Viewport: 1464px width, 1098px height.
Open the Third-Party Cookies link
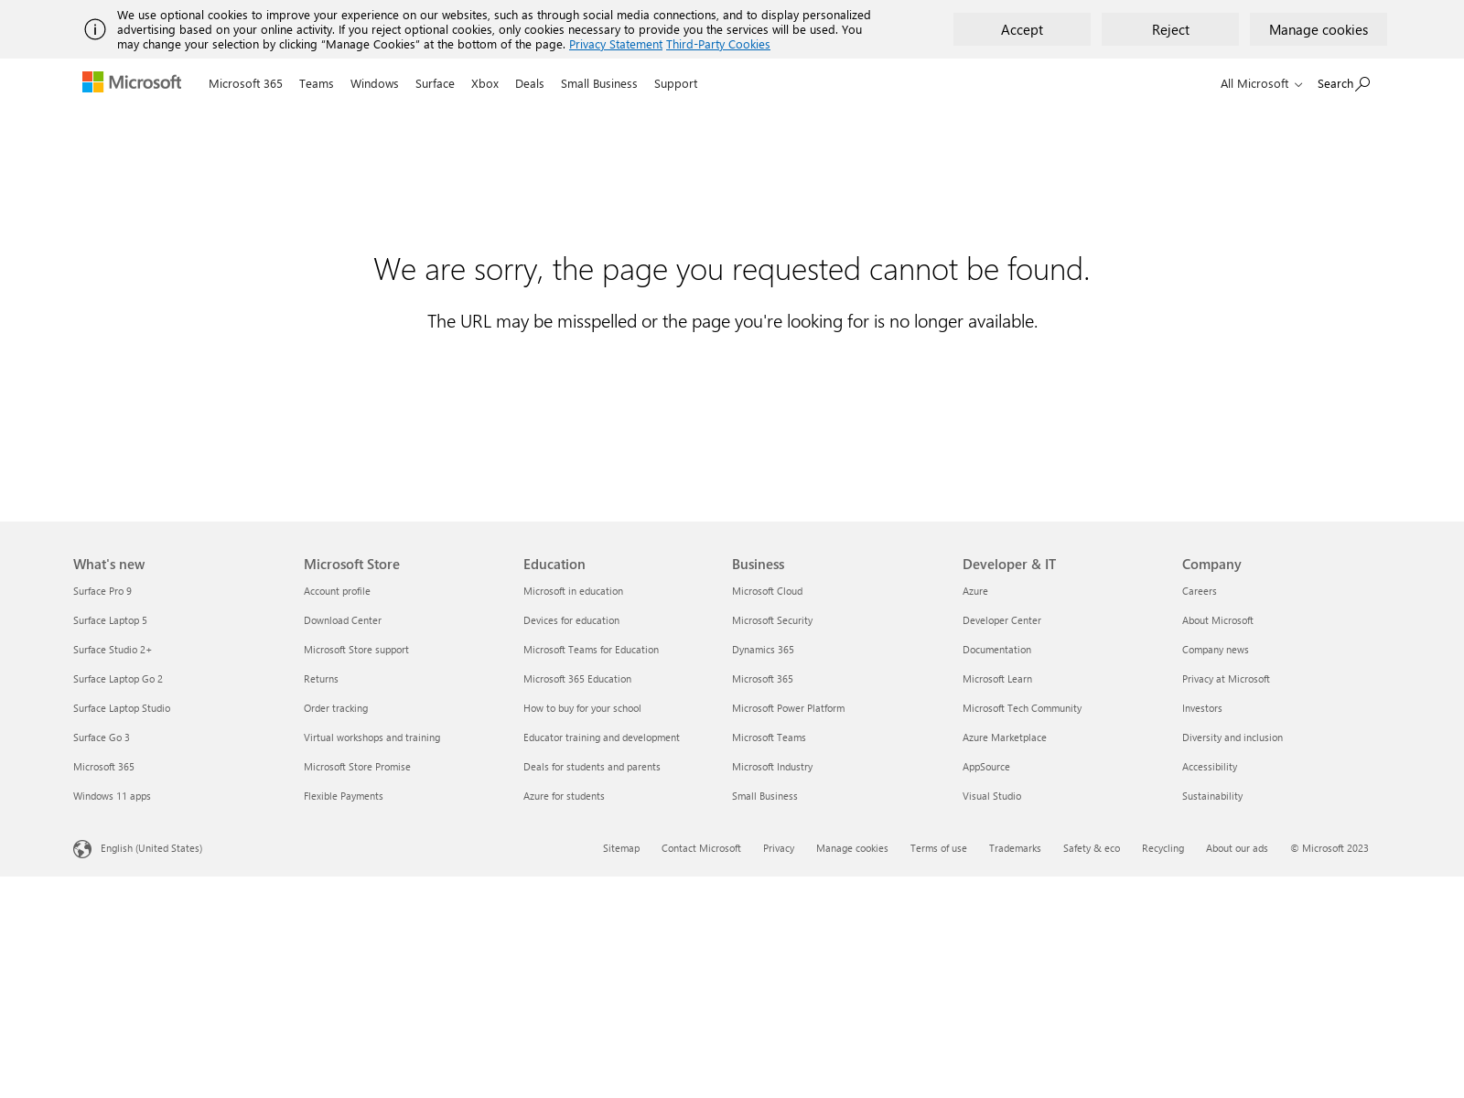[x=718, y=44]
